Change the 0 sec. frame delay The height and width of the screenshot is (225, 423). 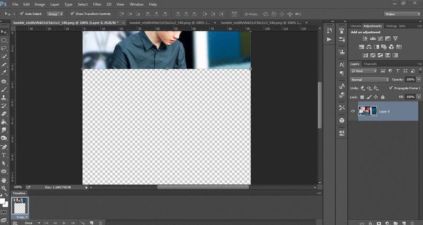pos(22,217)
